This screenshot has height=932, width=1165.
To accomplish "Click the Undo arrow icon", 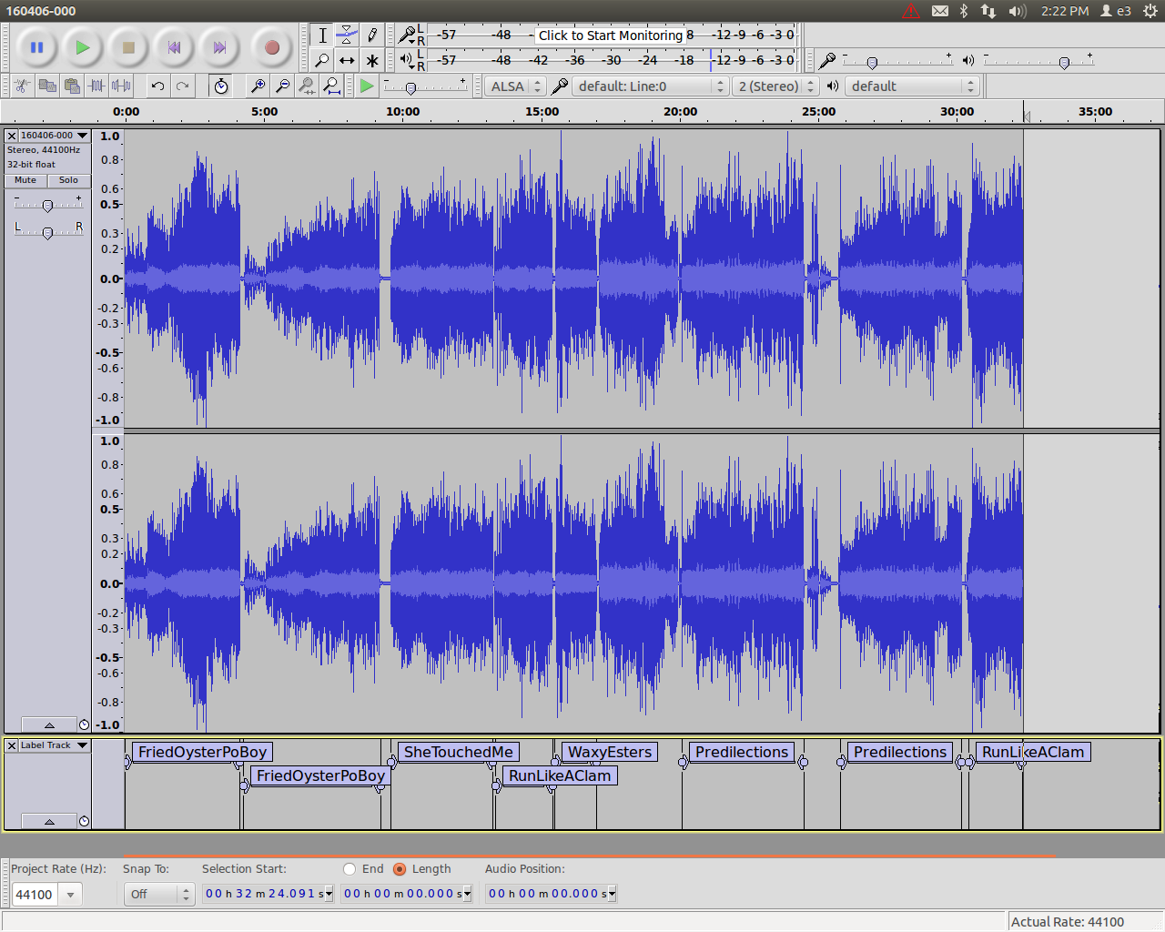I will click(157, 86).
